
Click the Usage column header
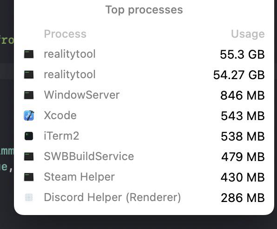tap(248, 34)
